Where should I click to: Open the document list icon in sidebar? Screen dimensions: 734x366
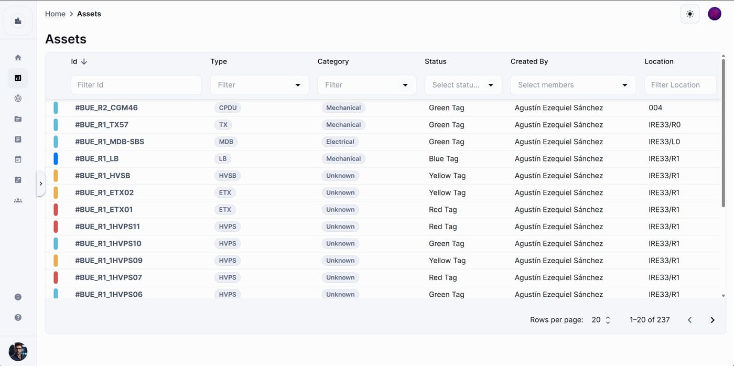click(x=18, y=139)
